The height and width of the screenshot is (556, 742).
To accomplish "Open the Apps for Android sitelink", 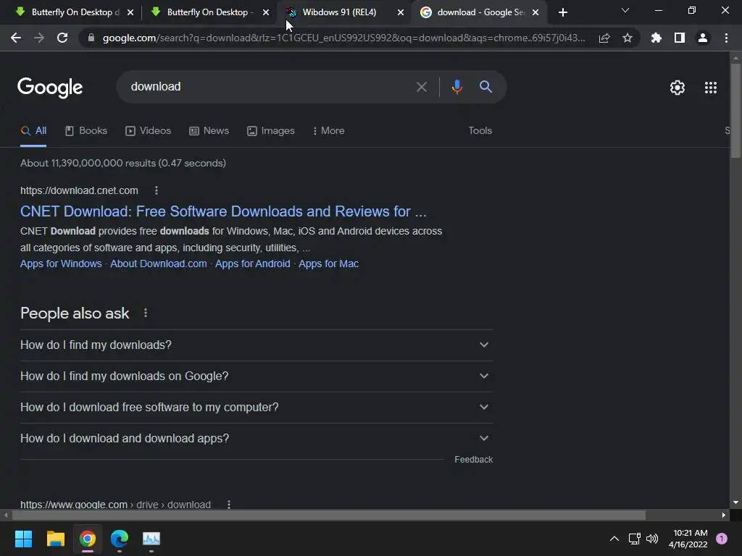I will (253, 264).
